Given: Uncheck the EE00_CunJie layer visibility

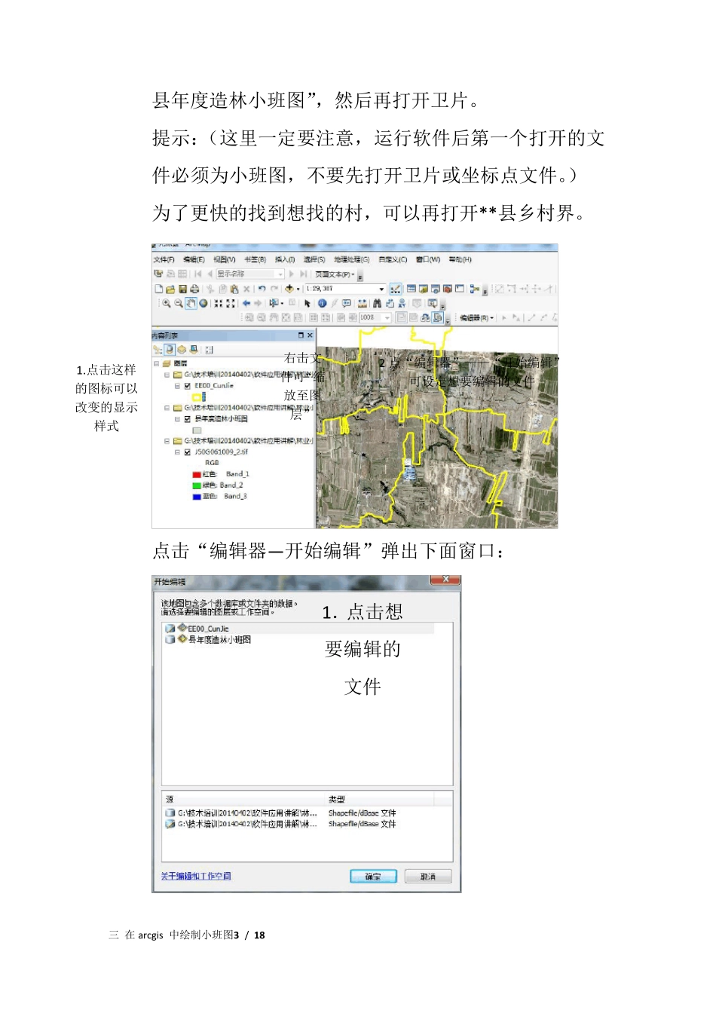Looking at the screenshot, I should [x=188, y=385].
